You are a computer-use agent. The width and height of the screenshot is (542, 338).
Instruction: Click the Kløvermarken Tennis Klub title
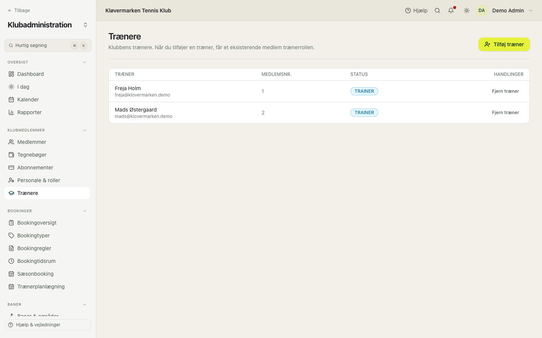pyautogui.click(x=138, y=11)
